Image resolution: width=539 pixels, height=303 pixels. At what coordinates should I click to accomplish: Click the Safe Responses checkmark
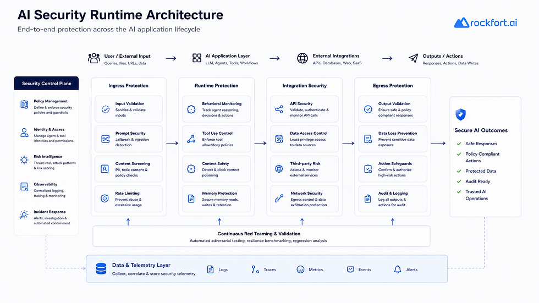tap(459, 144)
